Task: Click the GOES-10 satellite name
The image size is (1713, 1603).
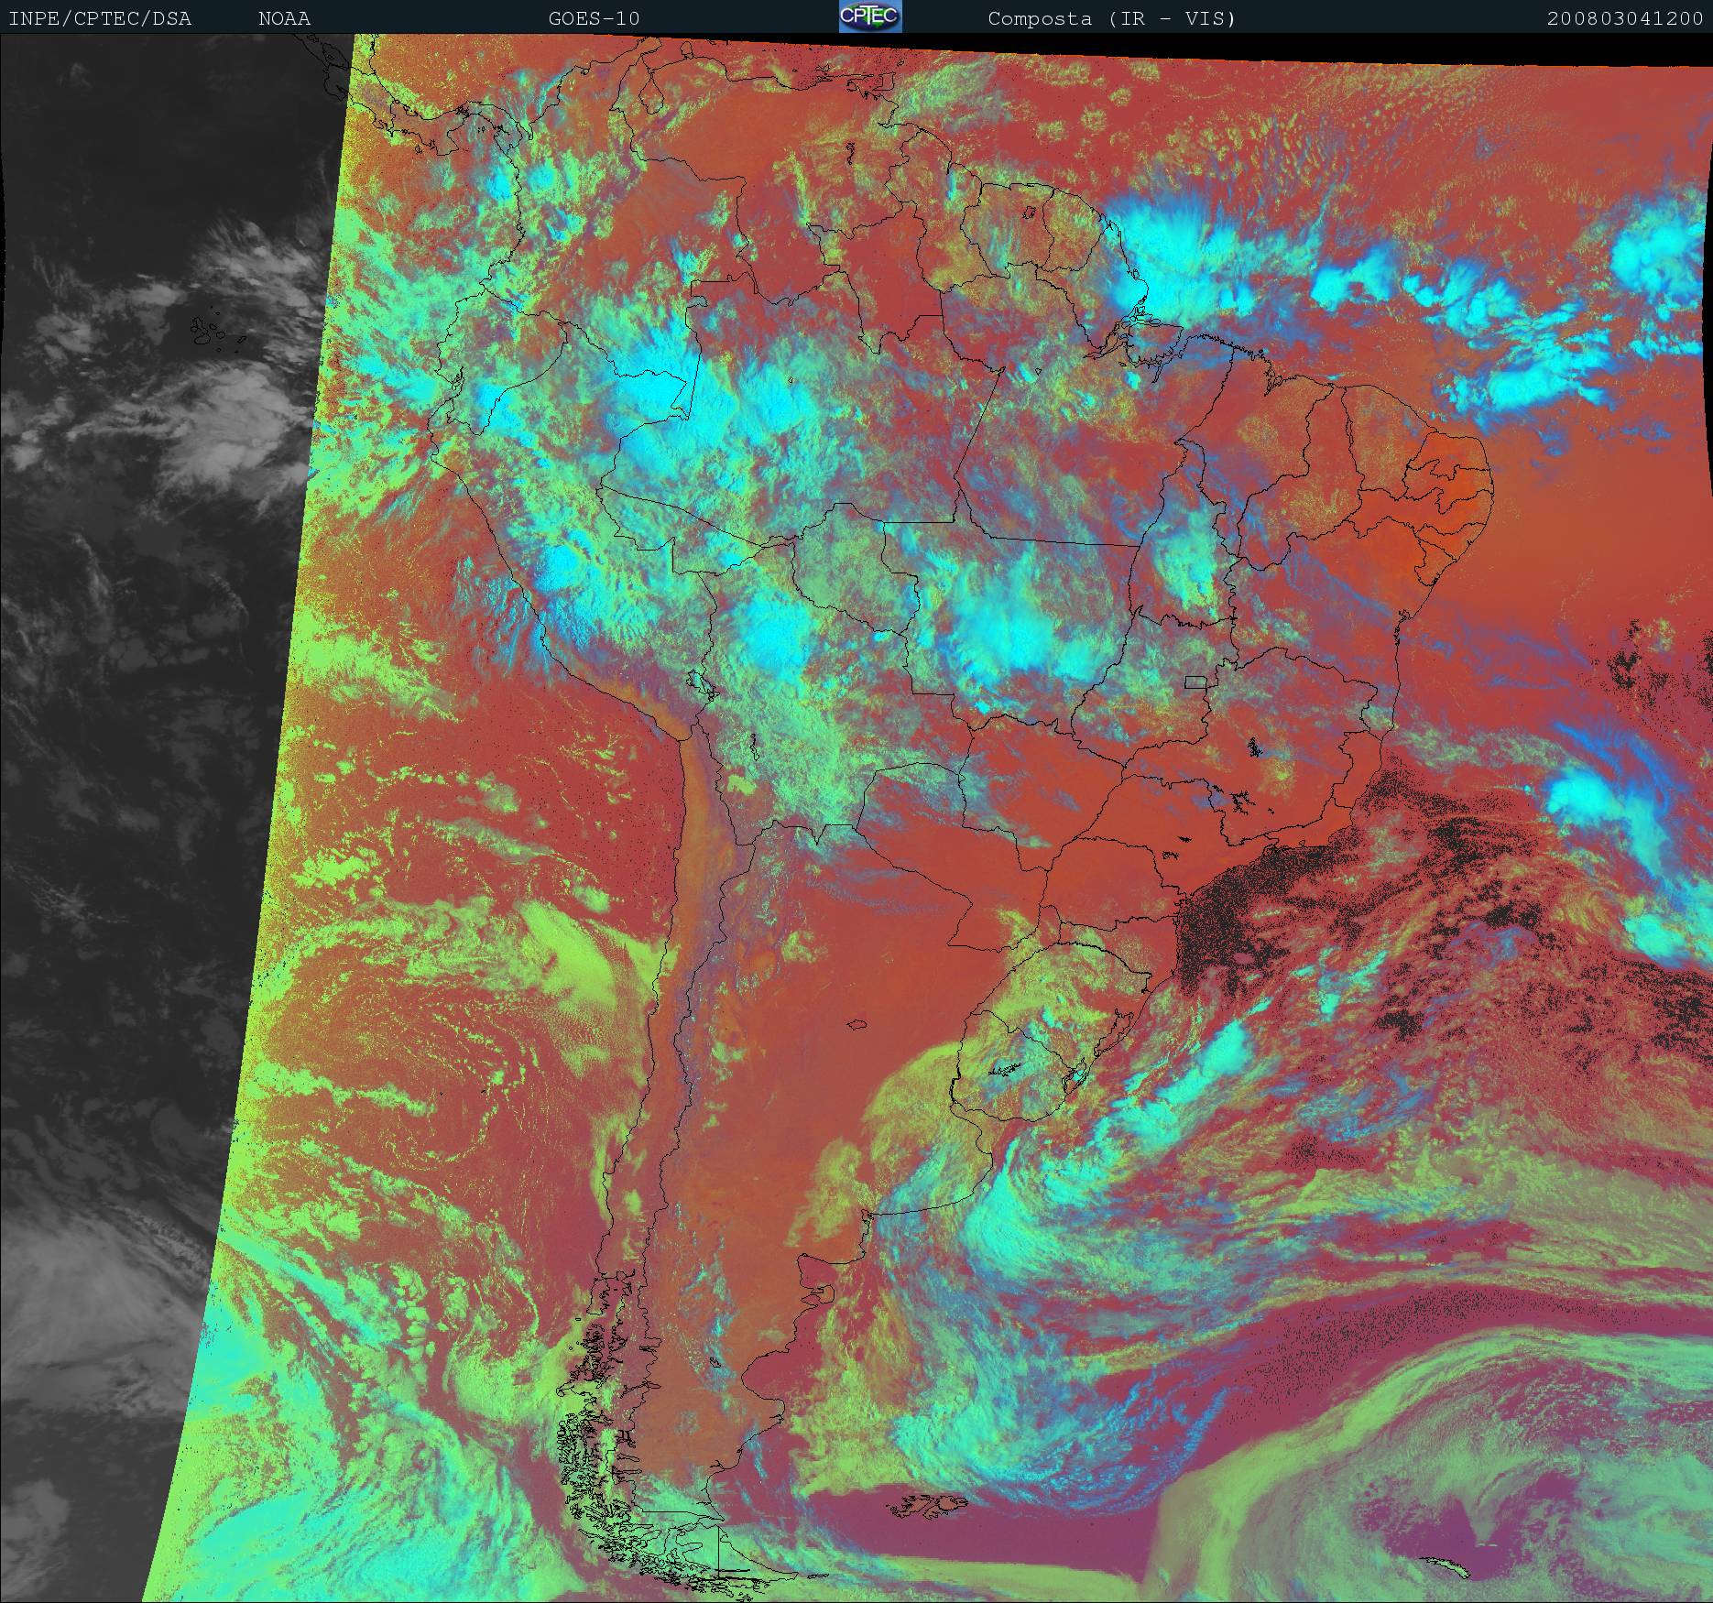Action: click(594, 18)
